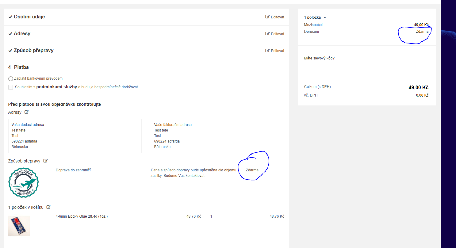Click Editovat in the Adresy step row
This screenshot has height=248, width=456.
275,34
